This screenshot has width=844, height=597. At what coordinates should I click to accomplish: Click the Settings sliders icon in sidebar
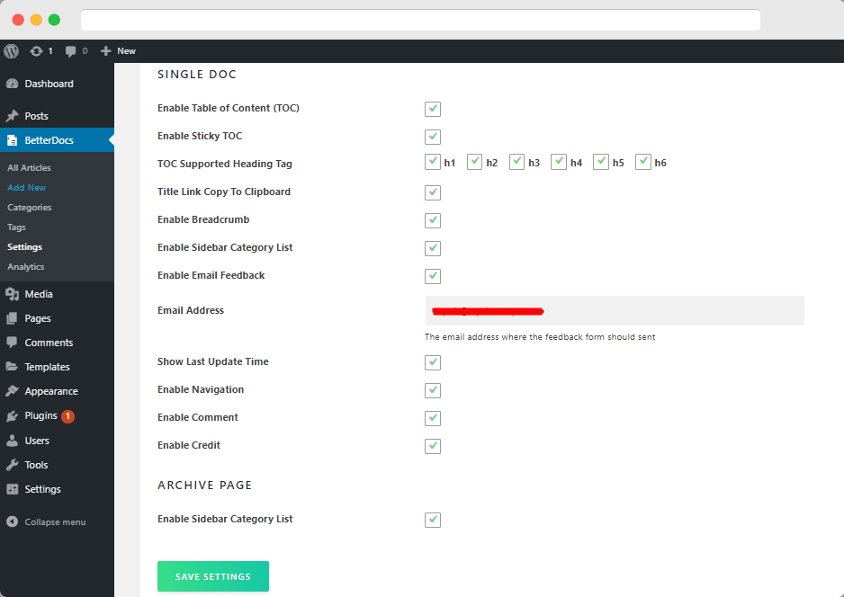coord(12,489)
